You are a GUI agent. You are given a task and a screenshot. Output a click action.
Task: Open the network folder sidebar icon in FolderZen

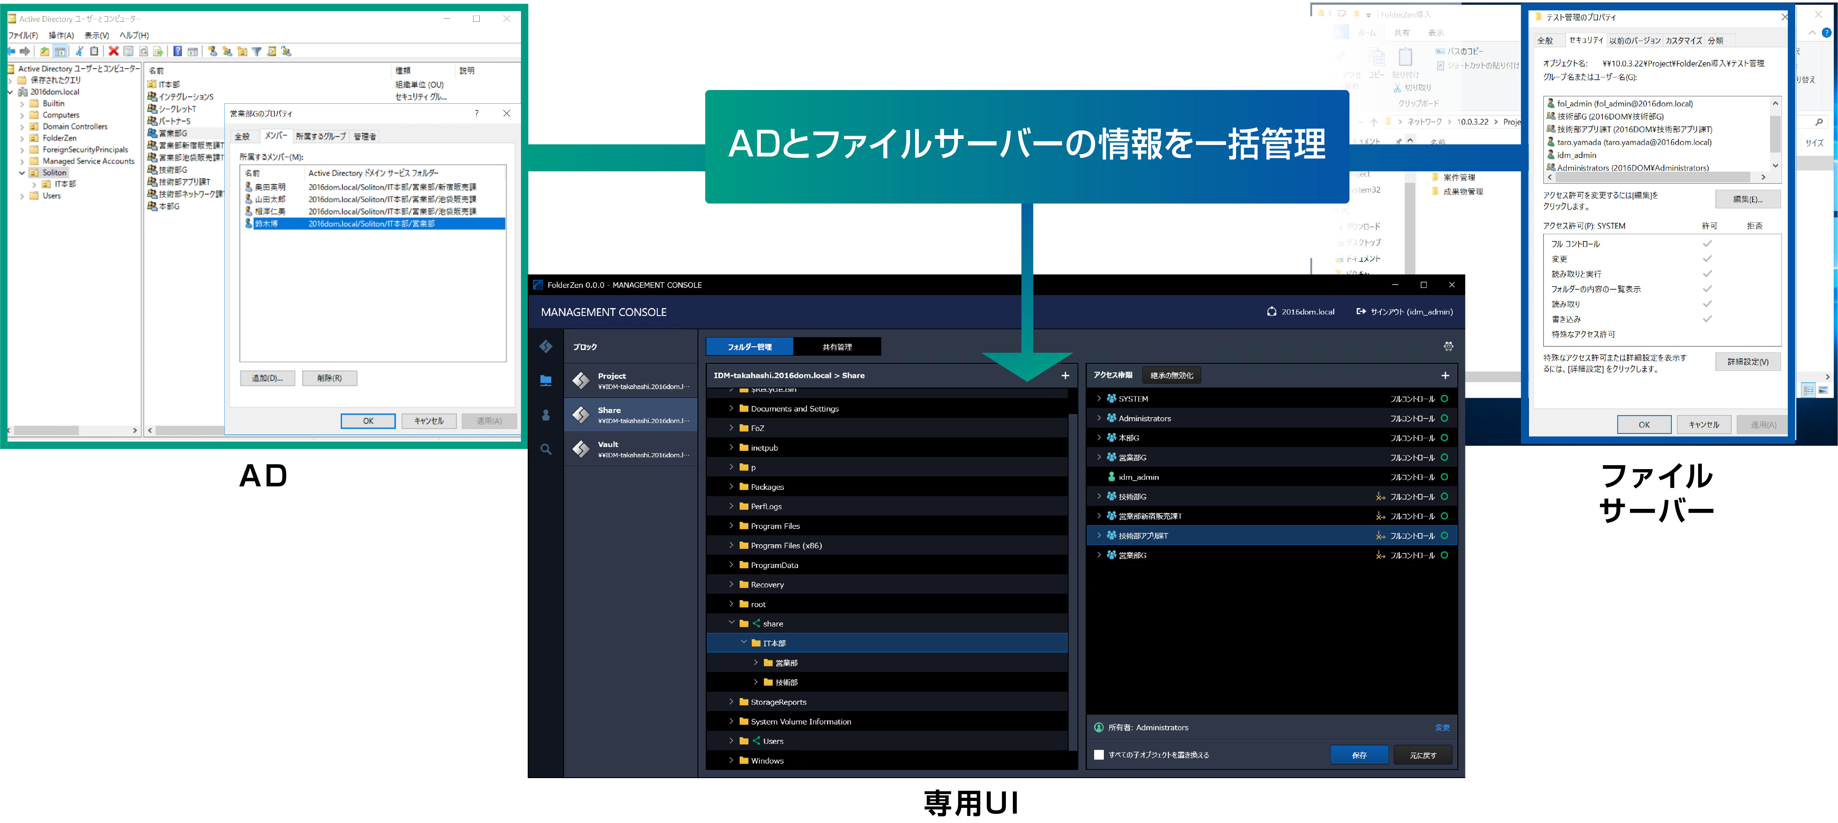(546, 381)
